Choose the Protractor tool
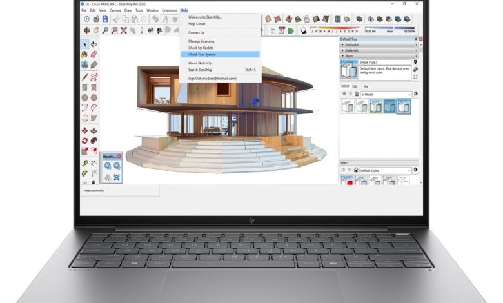This screenshot has width=503, height=303. click(84, 174)
